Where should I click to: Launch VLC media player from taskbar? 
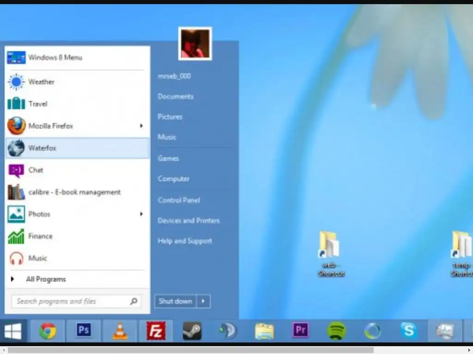(120, 331)
